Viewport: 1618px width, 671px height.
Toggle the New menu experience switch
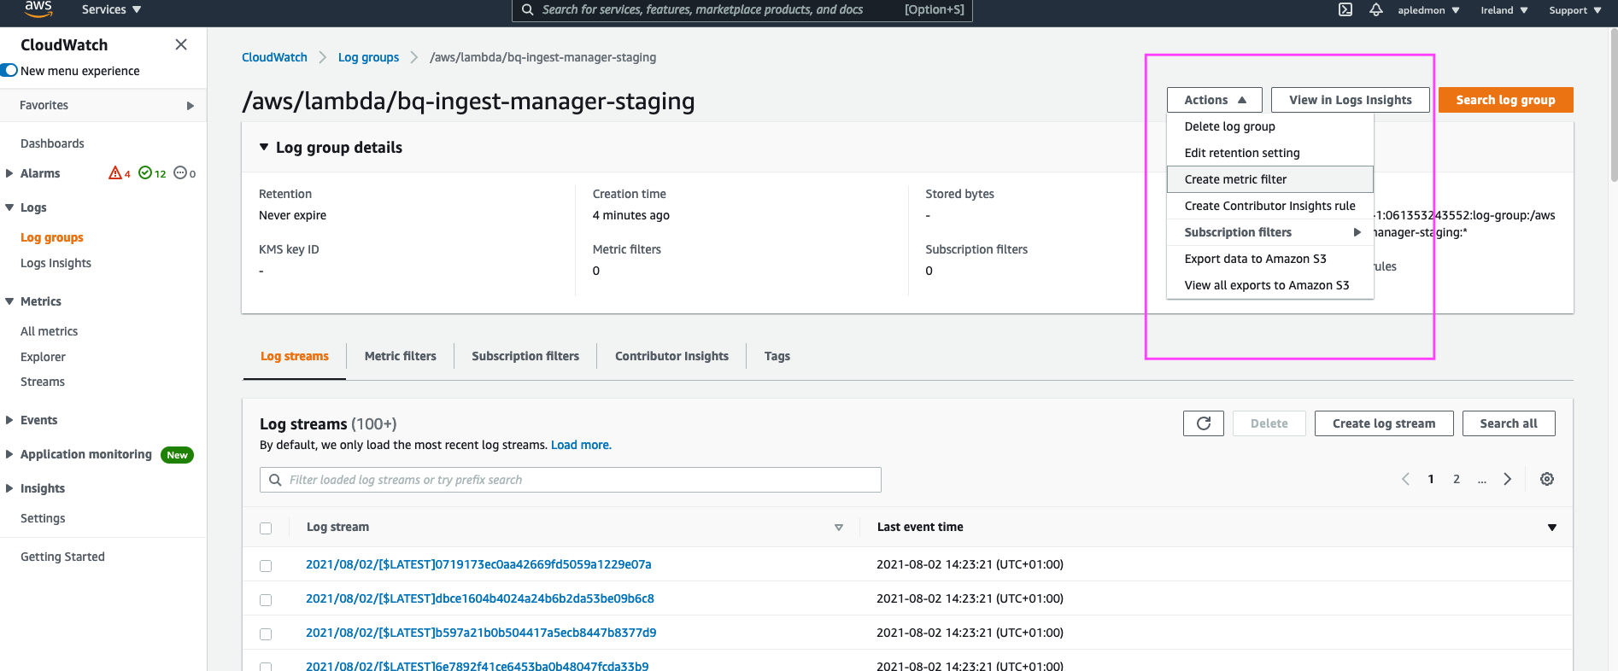pyautogui.click(x=9, y=71)
